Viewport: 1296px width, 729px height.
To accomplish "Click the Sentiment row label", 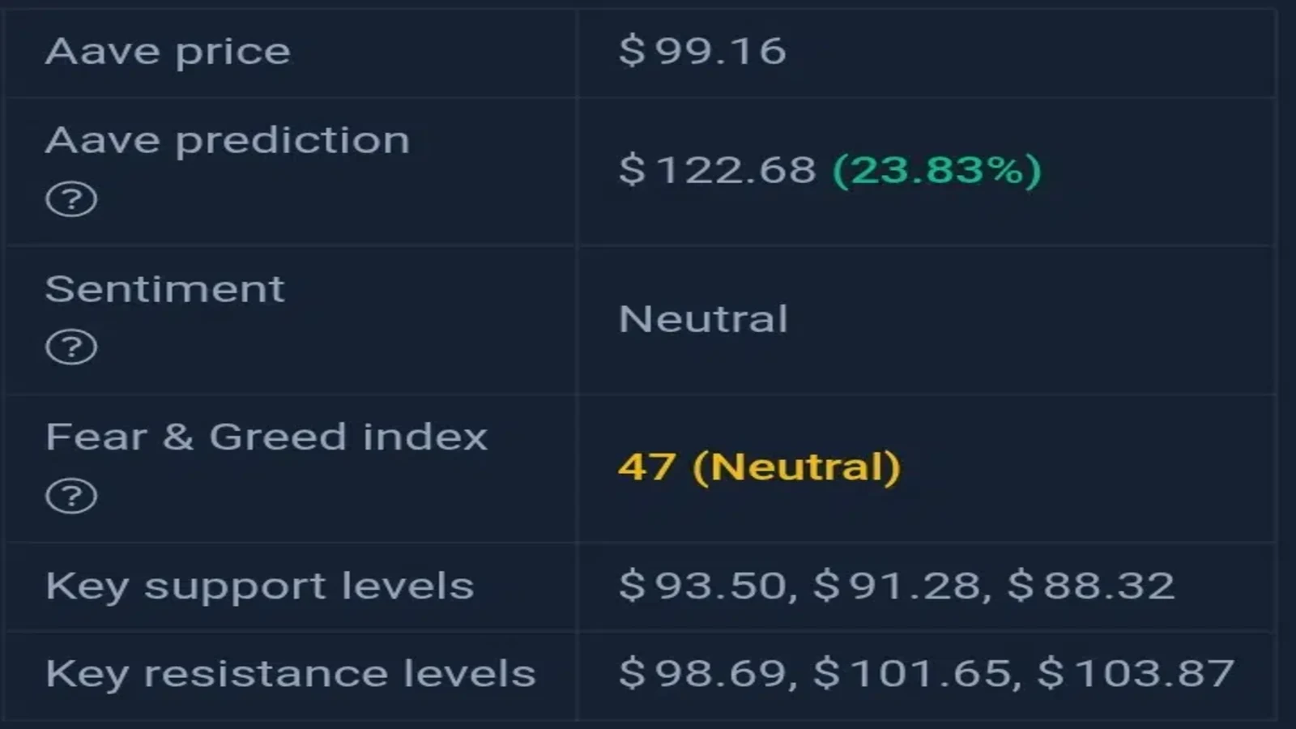I will click(x=165, y=289).
